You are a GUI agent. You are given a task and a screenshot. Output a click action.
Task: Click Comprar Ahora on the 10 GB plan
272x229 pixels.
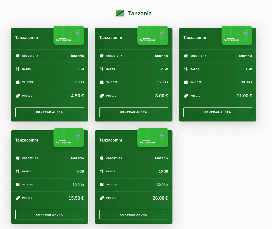(x=134, y=214)
